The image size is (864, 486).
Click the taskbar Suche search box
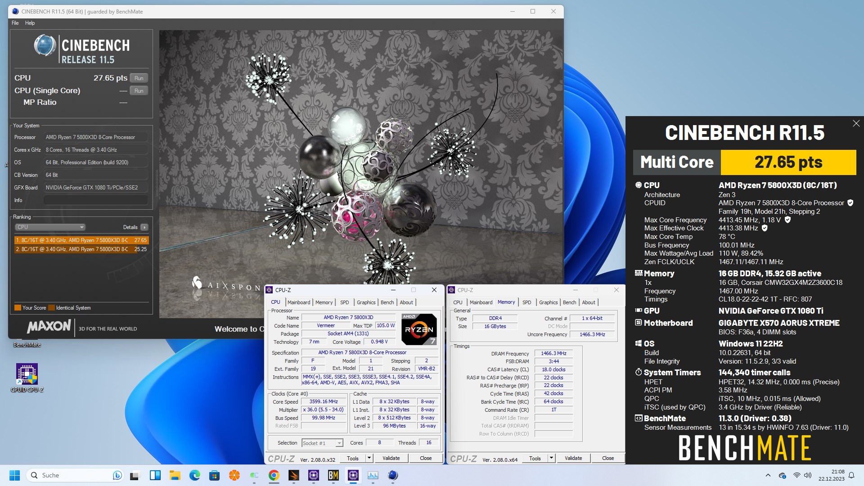point(75,475)
